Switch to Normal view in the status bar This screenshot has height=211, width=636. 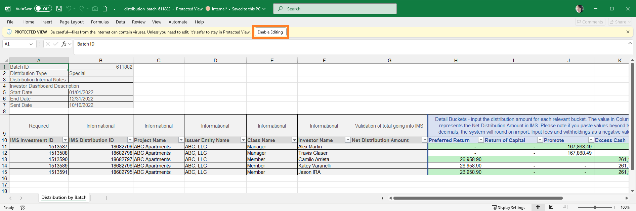(x=538, y=207)
